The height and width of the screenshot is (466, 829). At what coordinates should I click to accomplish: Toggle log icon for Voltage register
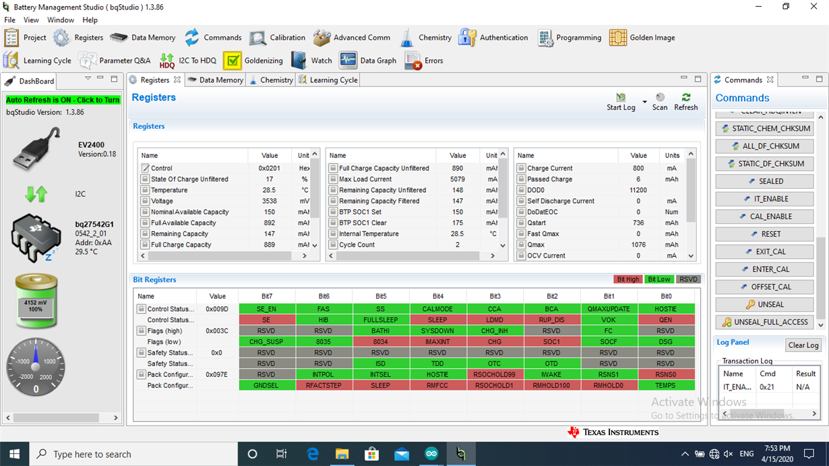tap(145, 201)
